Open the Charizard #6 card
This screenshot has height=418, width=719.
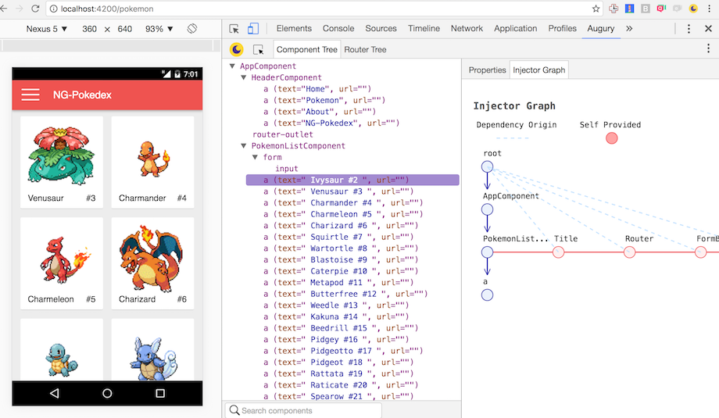(x=152, y=263)
